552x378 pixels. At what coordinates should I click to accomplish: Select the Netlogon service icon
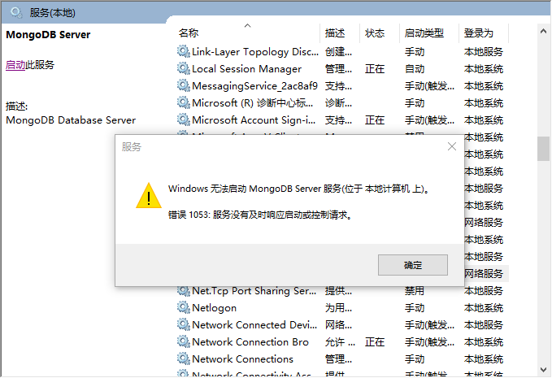pos(184,308)
